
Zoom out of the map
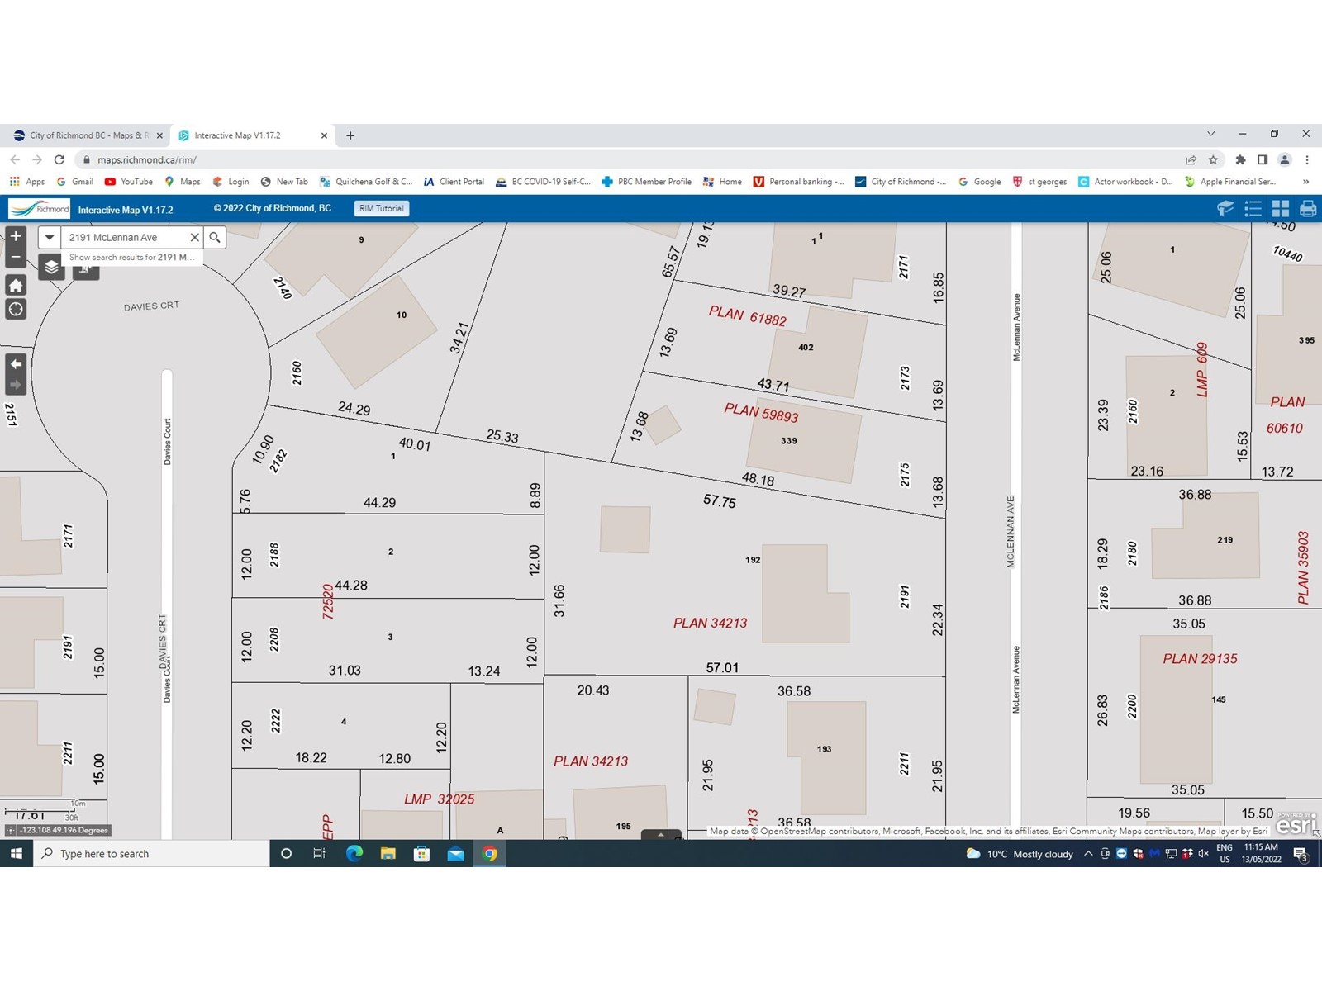[16, 257]
